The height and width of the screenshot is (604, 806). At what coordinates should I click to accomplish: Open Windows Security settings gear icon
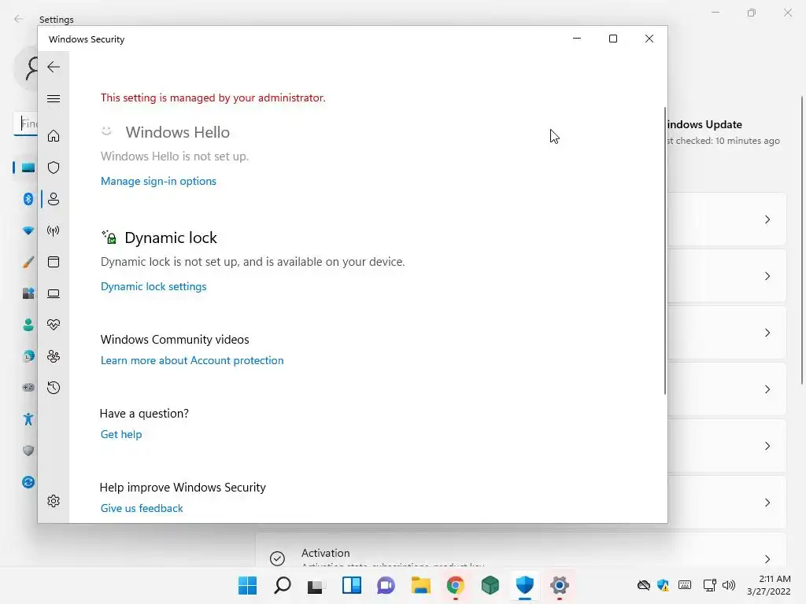click(x=54, y=501)
